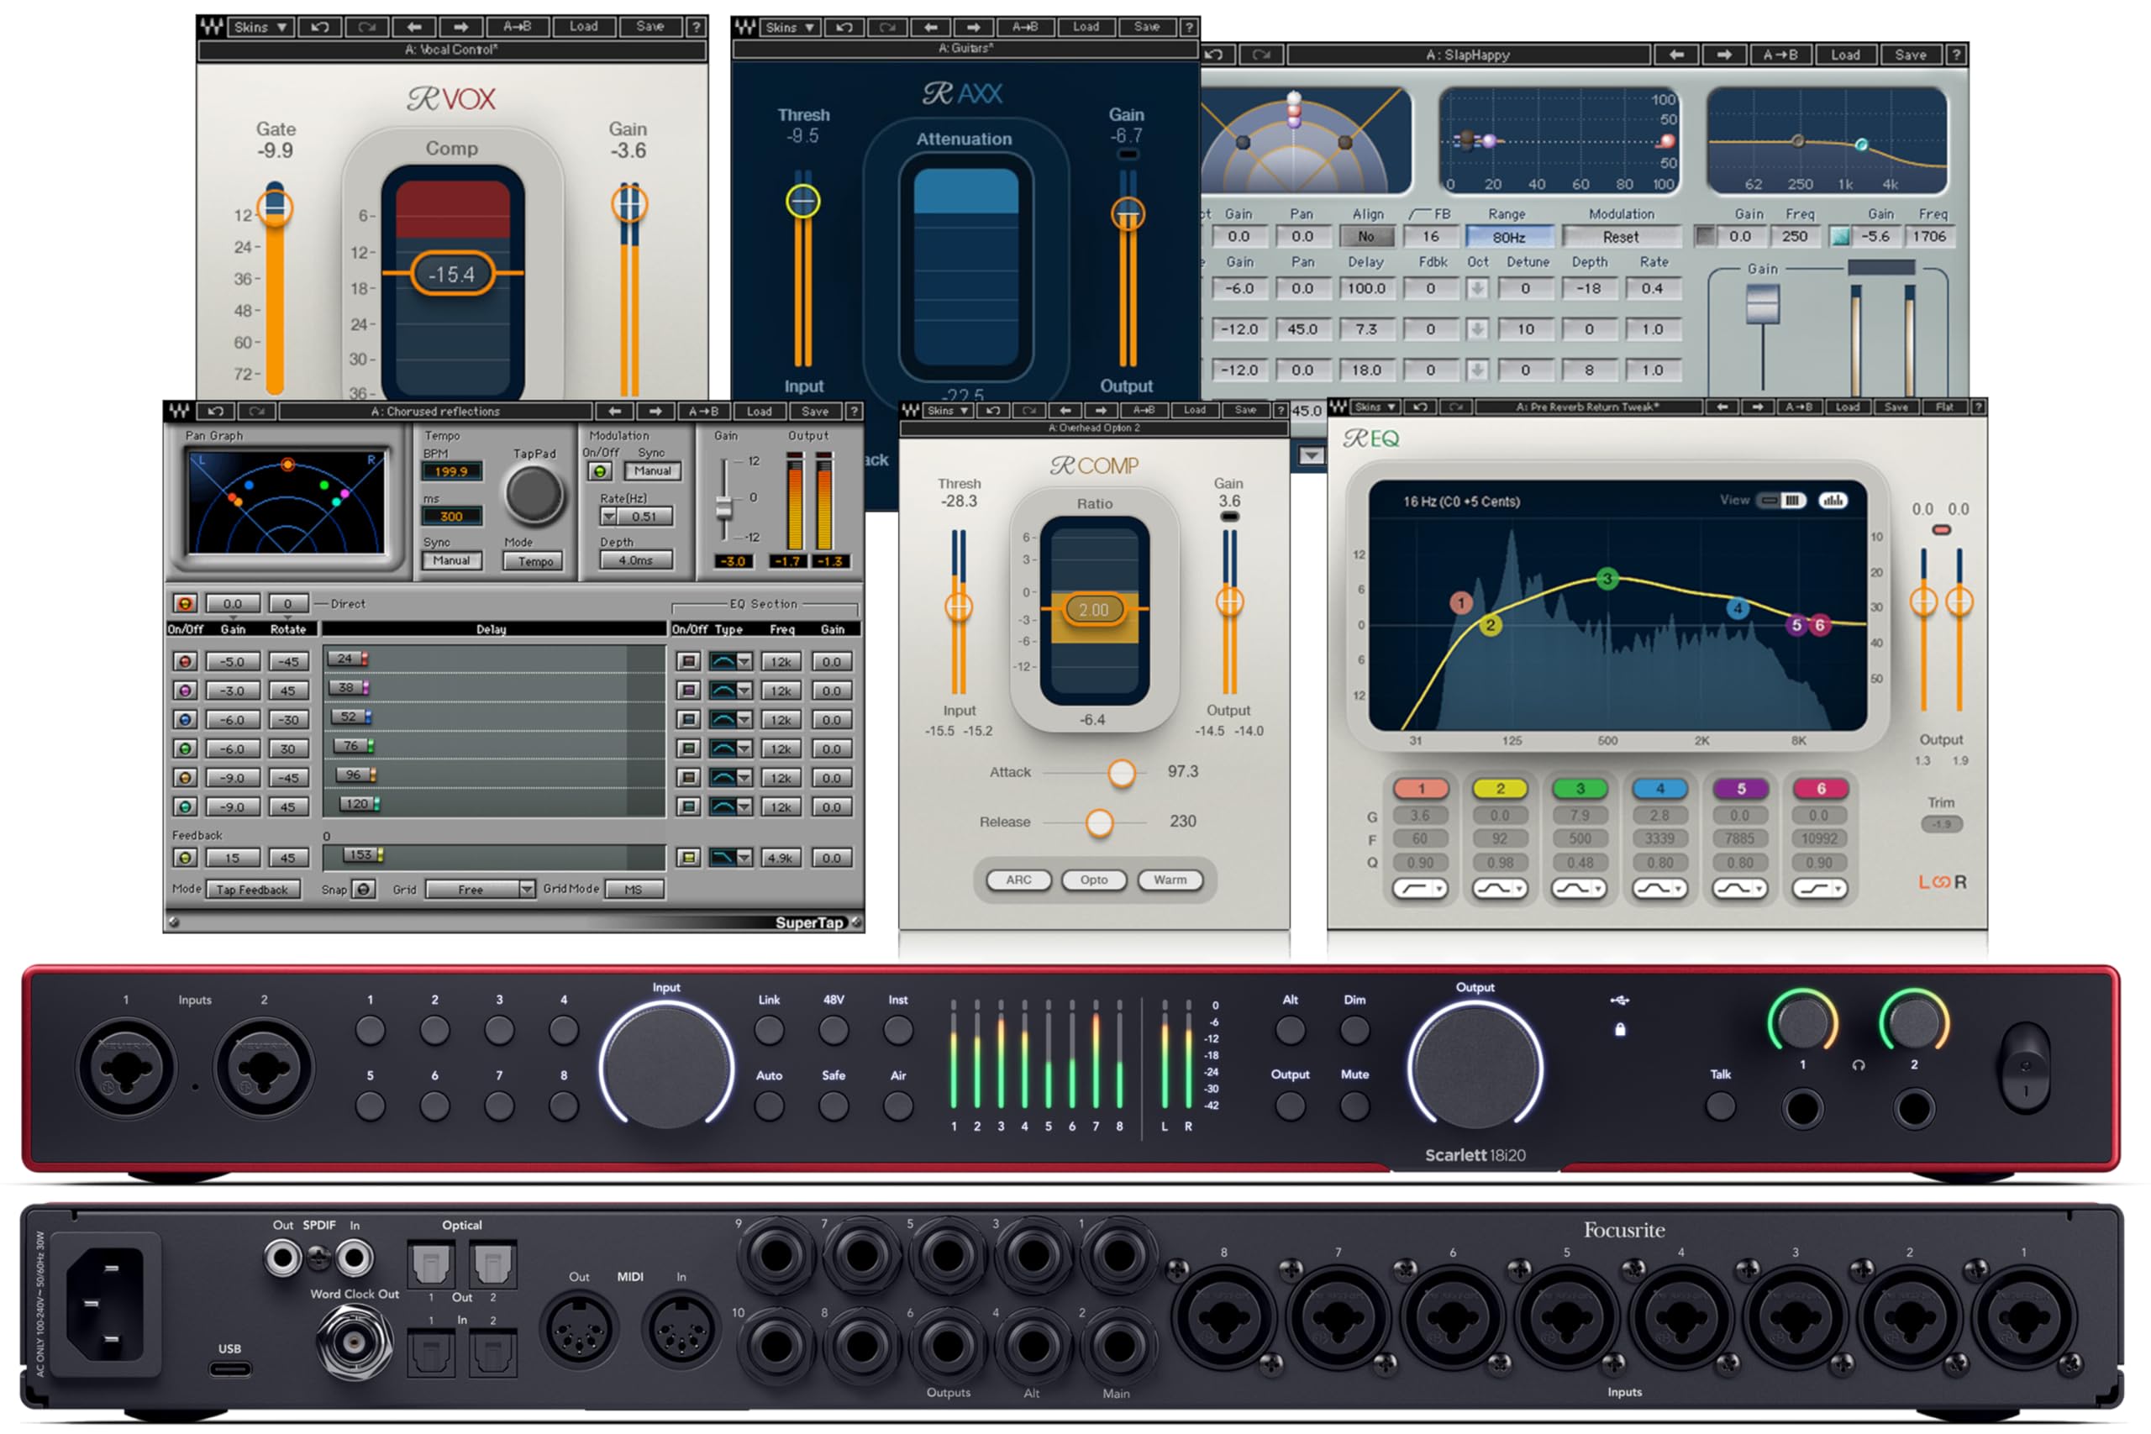Click the preset name A: Guitars in RAxx
The width and height of the screenshot is (2151, 1434).
click(964, 50)
